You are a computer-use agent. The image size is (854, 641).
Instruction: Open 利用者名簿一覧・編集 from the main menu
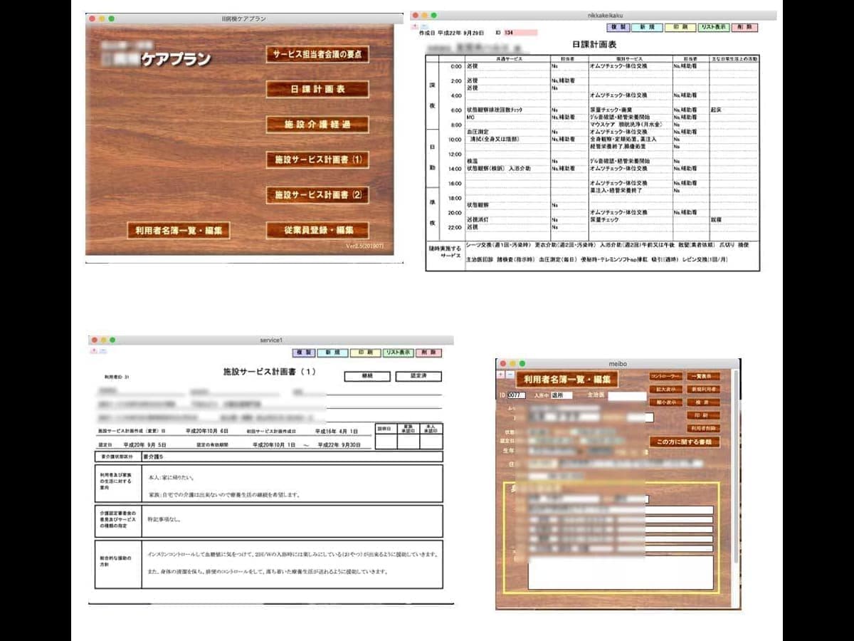[x=179, y=231]
